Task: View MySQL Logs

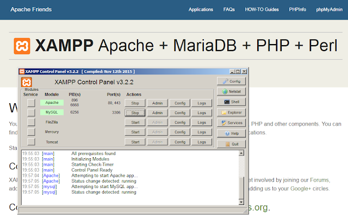Action: (x=202, y=113)
